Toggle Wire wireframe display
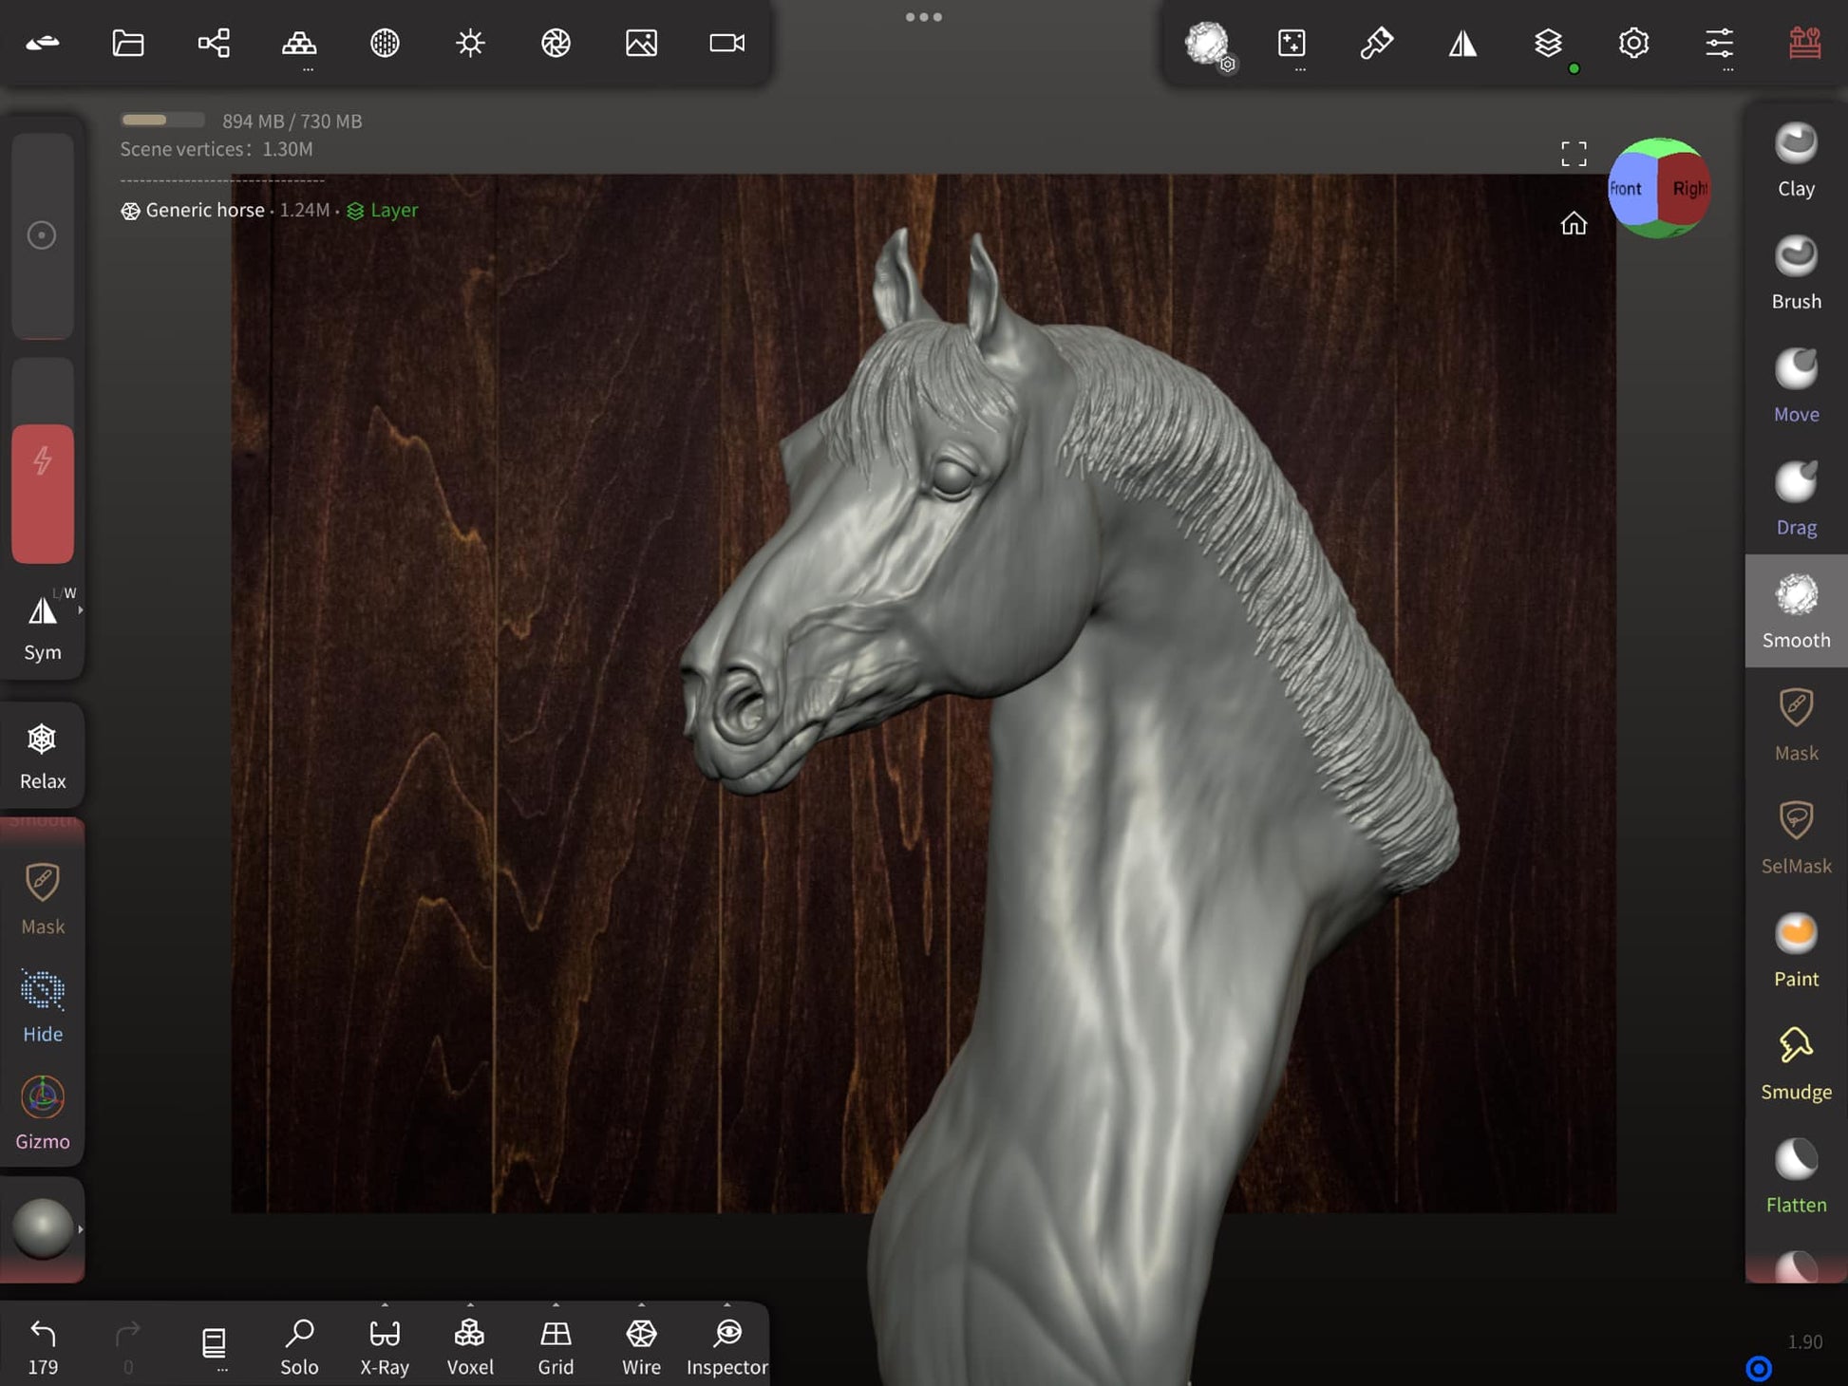Screen dimensions: 1848x1386 coord(641,1345)
